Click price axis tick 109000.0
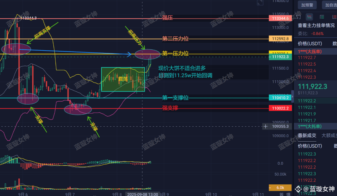337x196 pixels. tap(280, 136)
